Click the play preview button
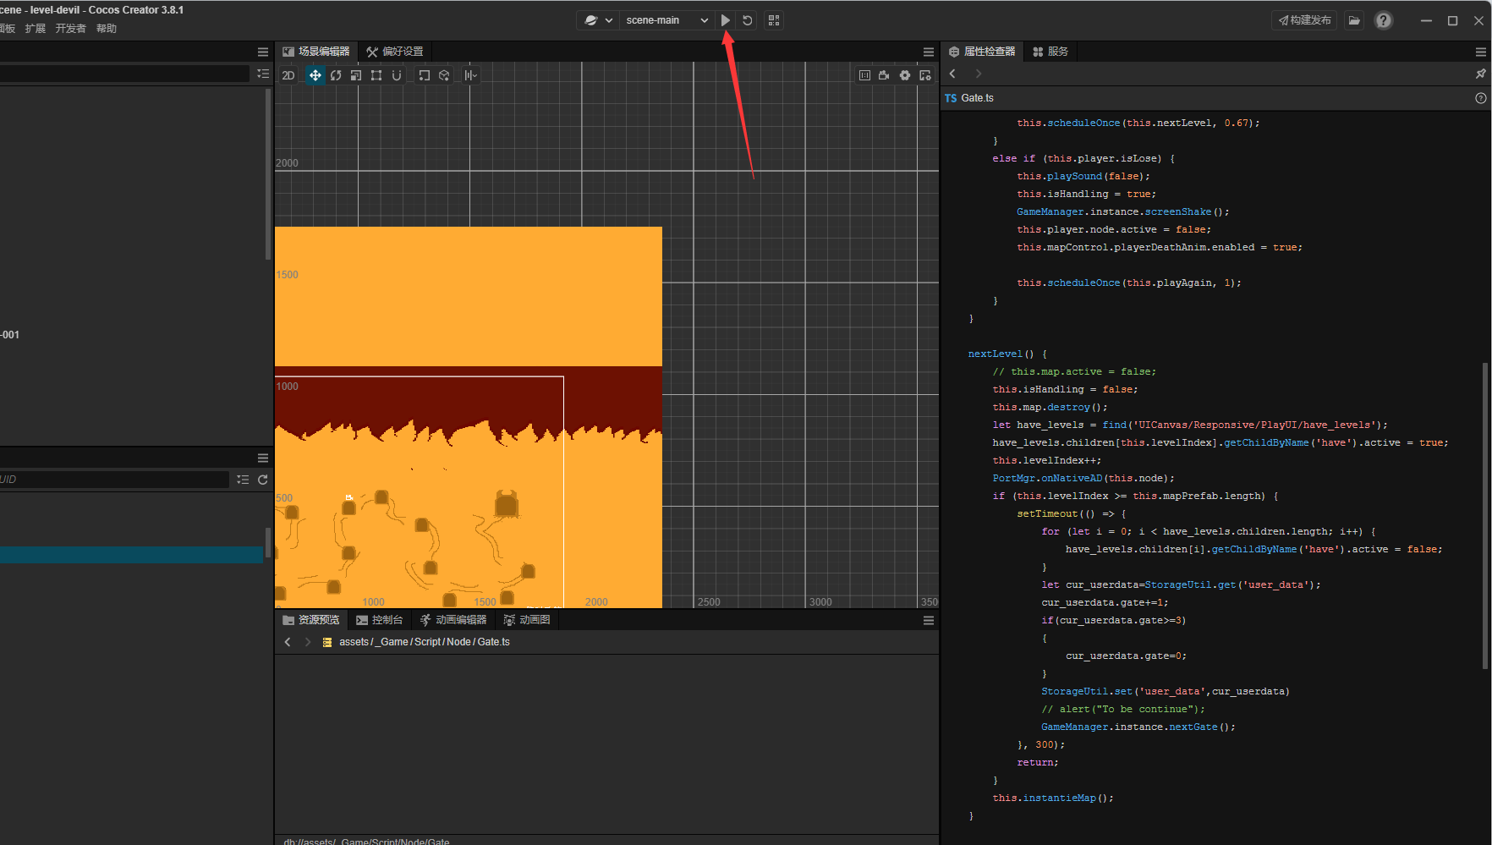 click(x=725, y=20)
